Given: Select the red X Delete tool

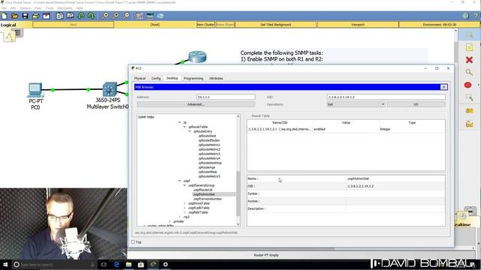Looking at the screenshot, I should click(469, 60).
